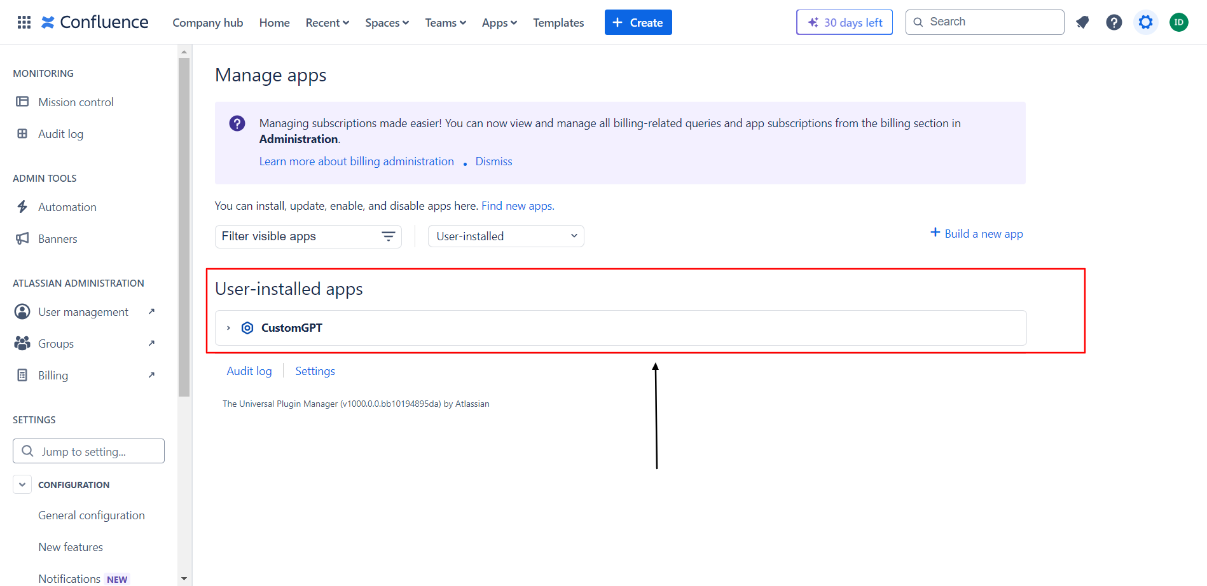Open Mission control page
1207x586 pixels.
pos(76,102)
